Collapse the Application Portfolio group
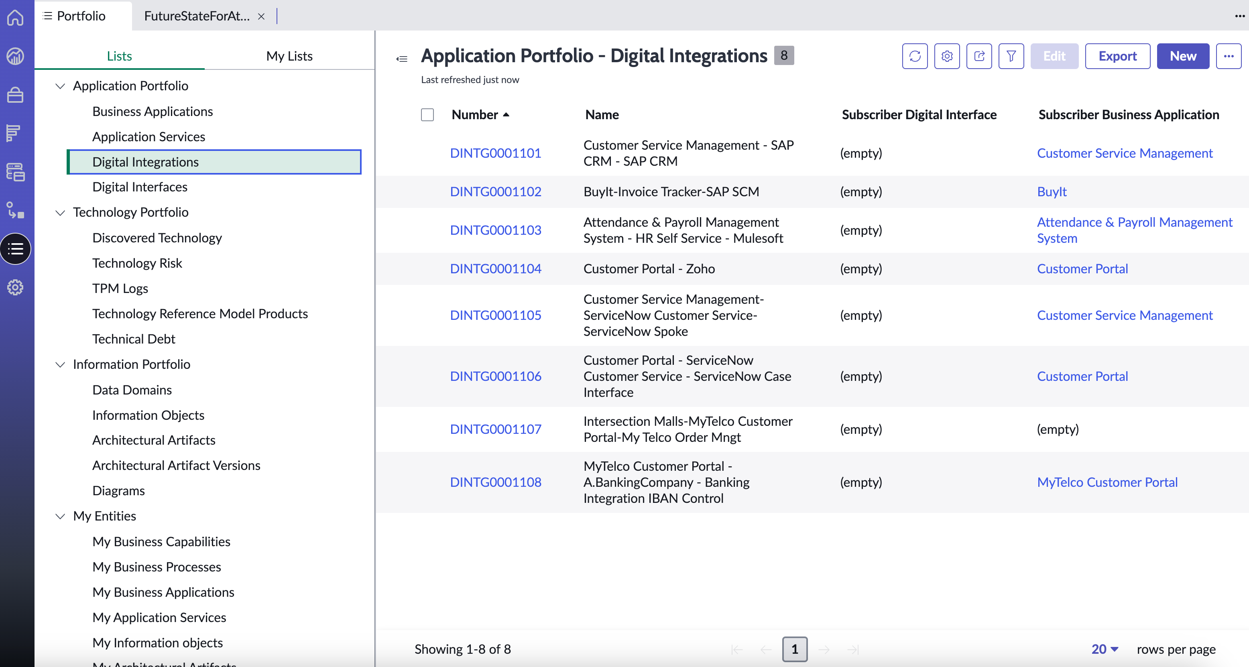 click(60, 86)
